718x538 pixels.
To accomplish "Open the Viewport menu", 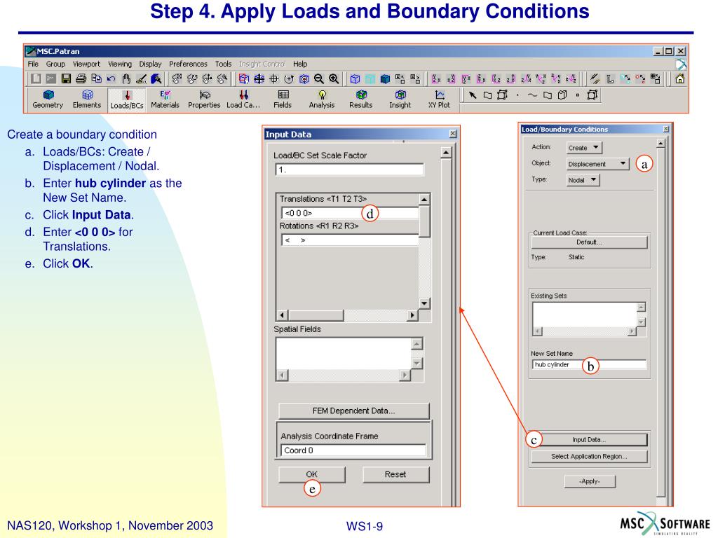I will 86,64.
